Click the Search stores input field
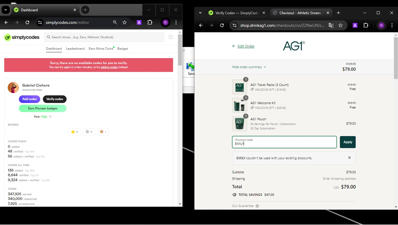 [x=106, y=37]
